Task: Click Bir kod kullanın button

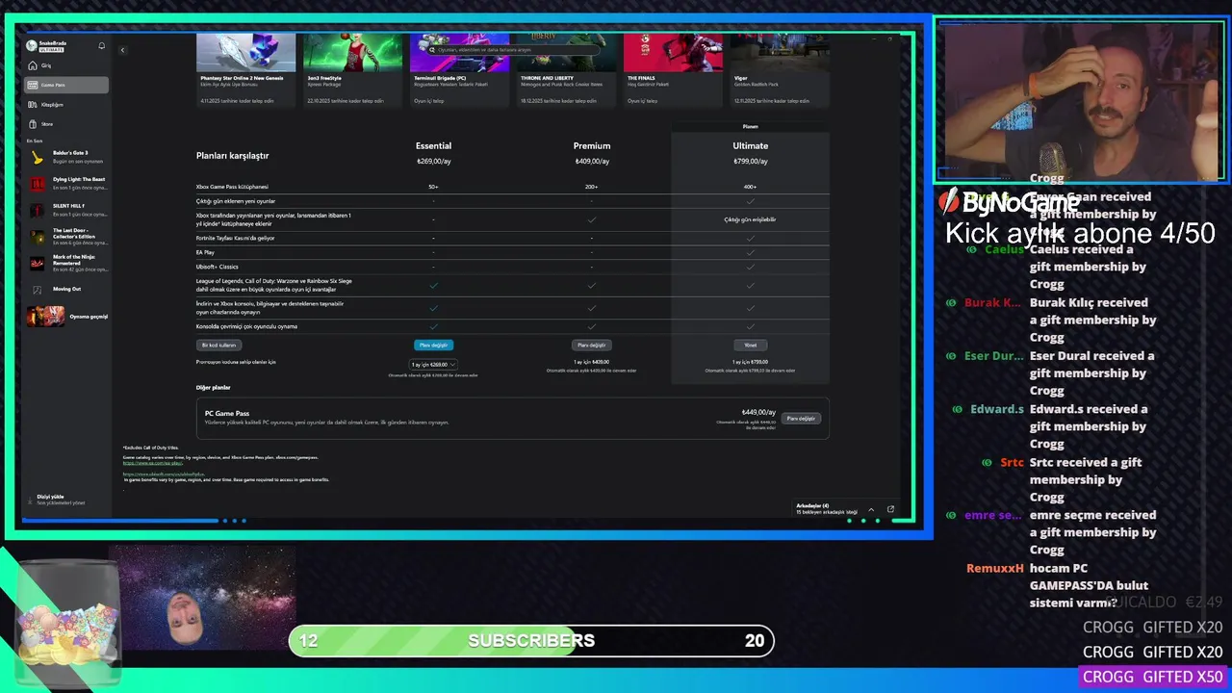Action: 218,345
